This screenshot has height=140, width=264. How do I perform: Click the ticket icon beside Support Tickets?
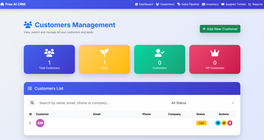pos(223,4)
